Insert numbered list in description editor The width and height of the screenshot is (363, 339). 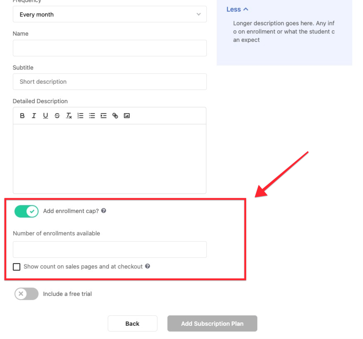[x=80, y=116]
